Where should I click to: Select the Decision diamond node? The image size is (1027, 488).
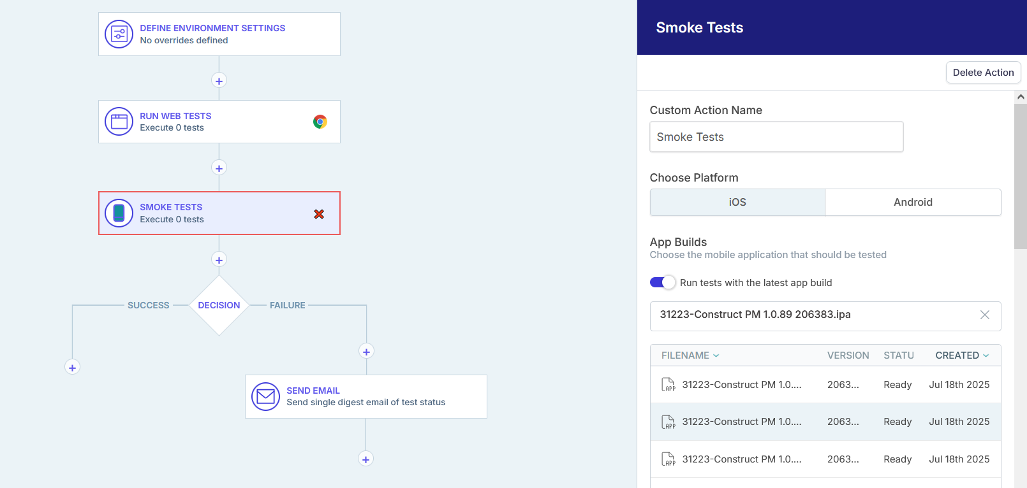(x=219, y=305)
